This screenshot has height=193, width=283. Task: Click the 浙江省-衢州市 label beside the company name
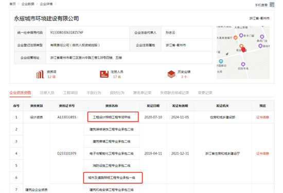[259, 18]
